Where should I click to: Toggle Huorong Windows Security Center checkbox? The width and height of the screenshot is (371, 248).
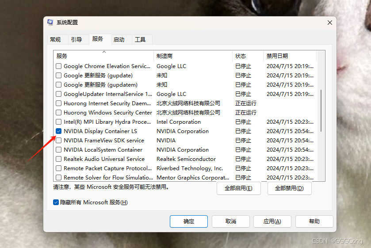tap(58, 112)
